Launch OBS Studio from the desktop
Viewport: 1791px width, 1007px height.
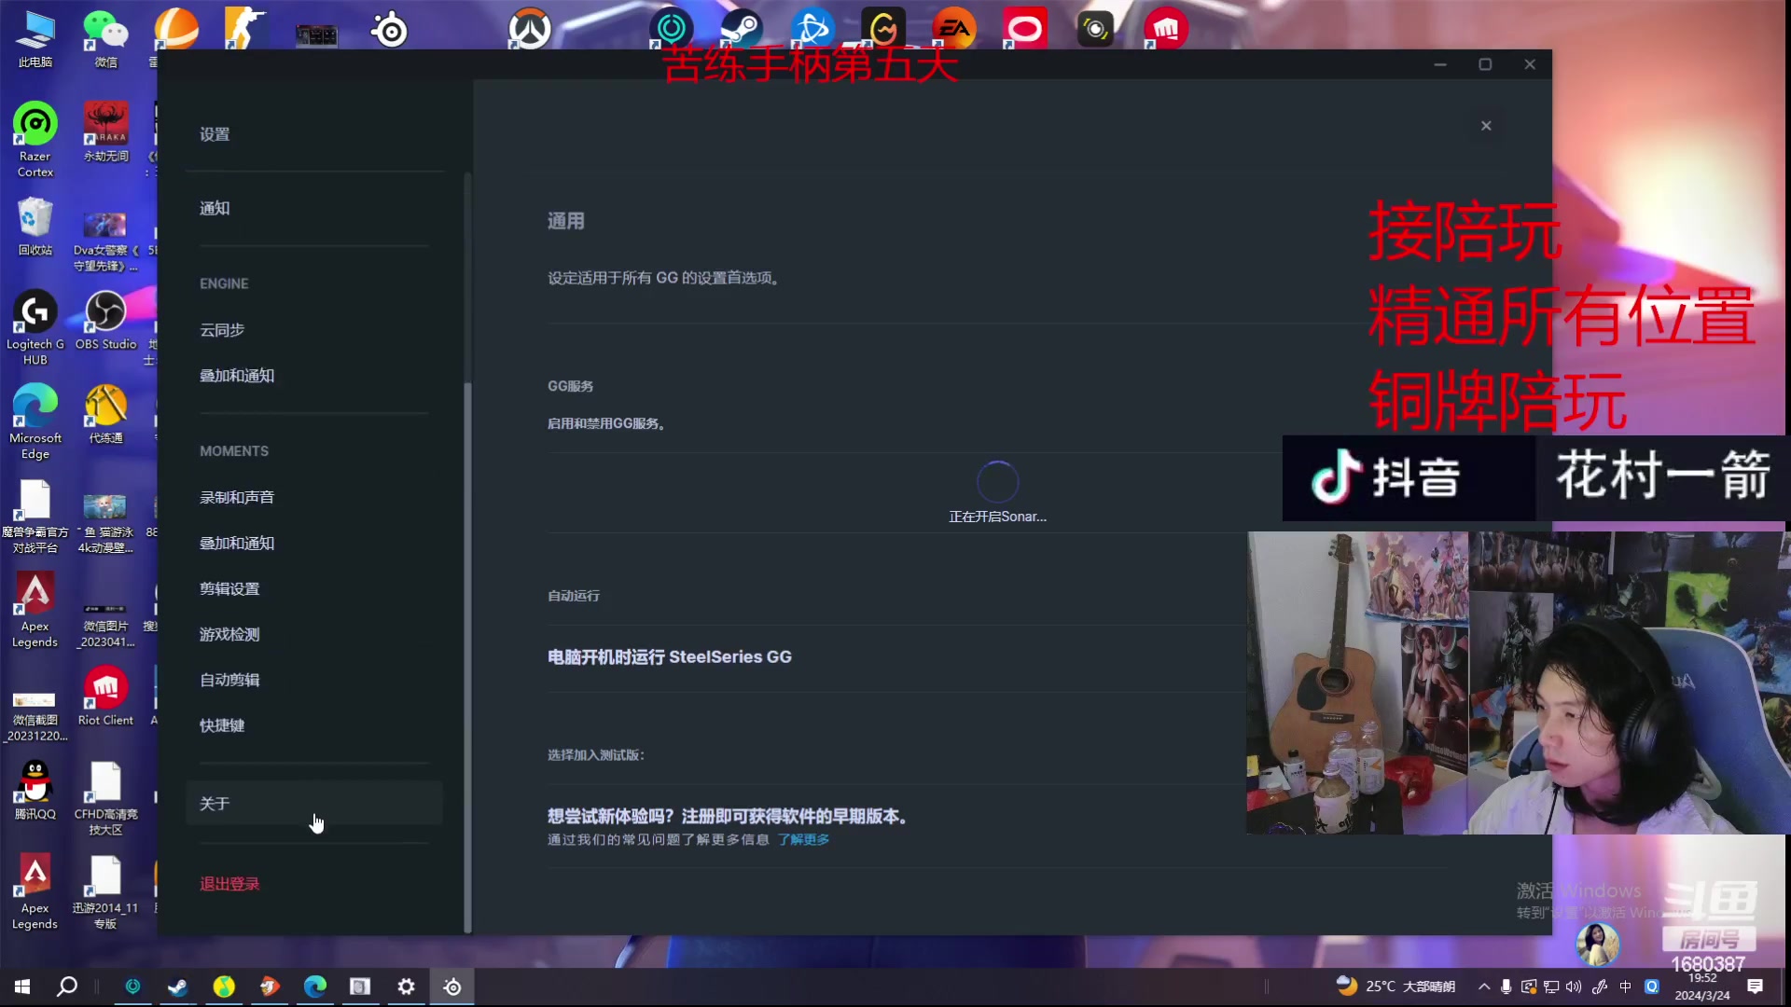tap(105, 320)
